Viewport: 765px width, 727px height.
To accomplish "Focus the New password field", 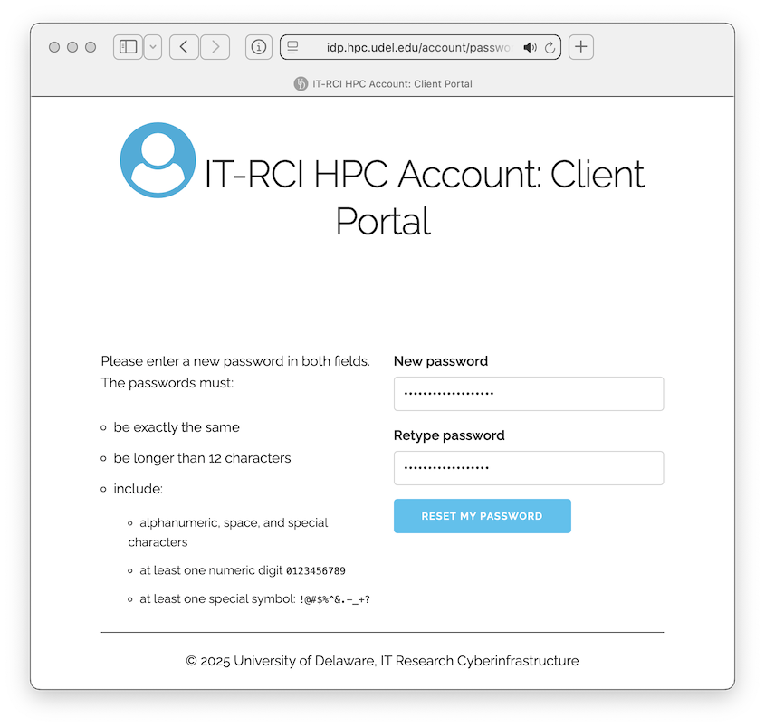I will pyautogui.click(x=528, y=394).
